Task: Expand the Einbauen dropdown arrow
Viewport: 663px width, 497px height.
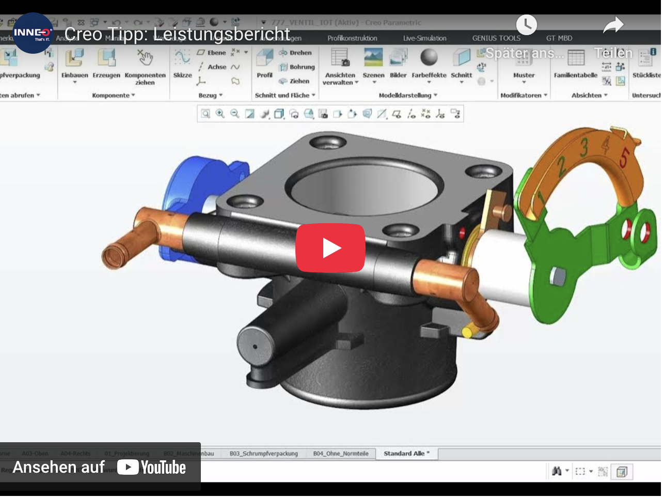Action: tap(74, 83)
